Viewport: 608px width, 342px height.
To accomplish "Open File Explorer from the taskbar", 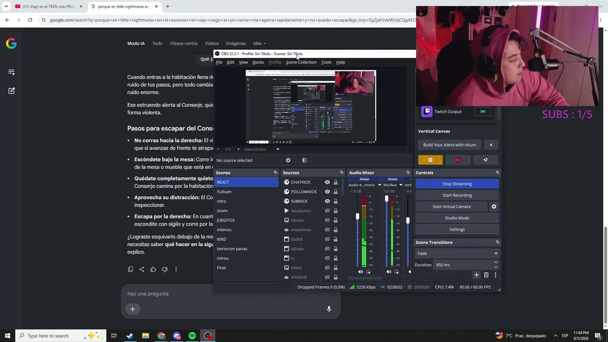I will coord(145,336).
